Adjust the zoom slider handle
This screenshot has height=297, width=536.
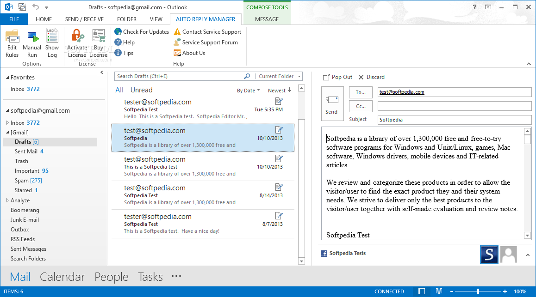(x=478, y=291)
